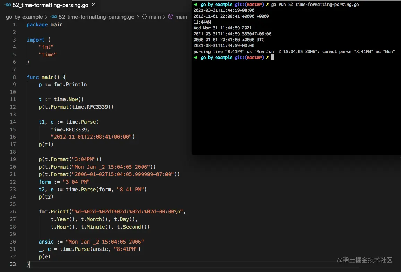This screenshot has height=272, width=401.
Task: Open go_by_example folder in breadcrumb
Action: (x=24, y=17)
